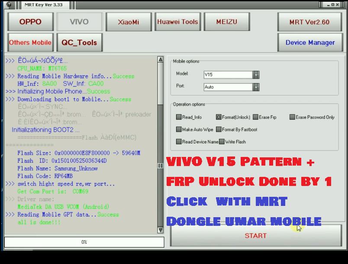Click 'Initializationing BOOT2' log line
Image resolution: width=348 pixels, height=264 pixels.
(x=45, y=130)
